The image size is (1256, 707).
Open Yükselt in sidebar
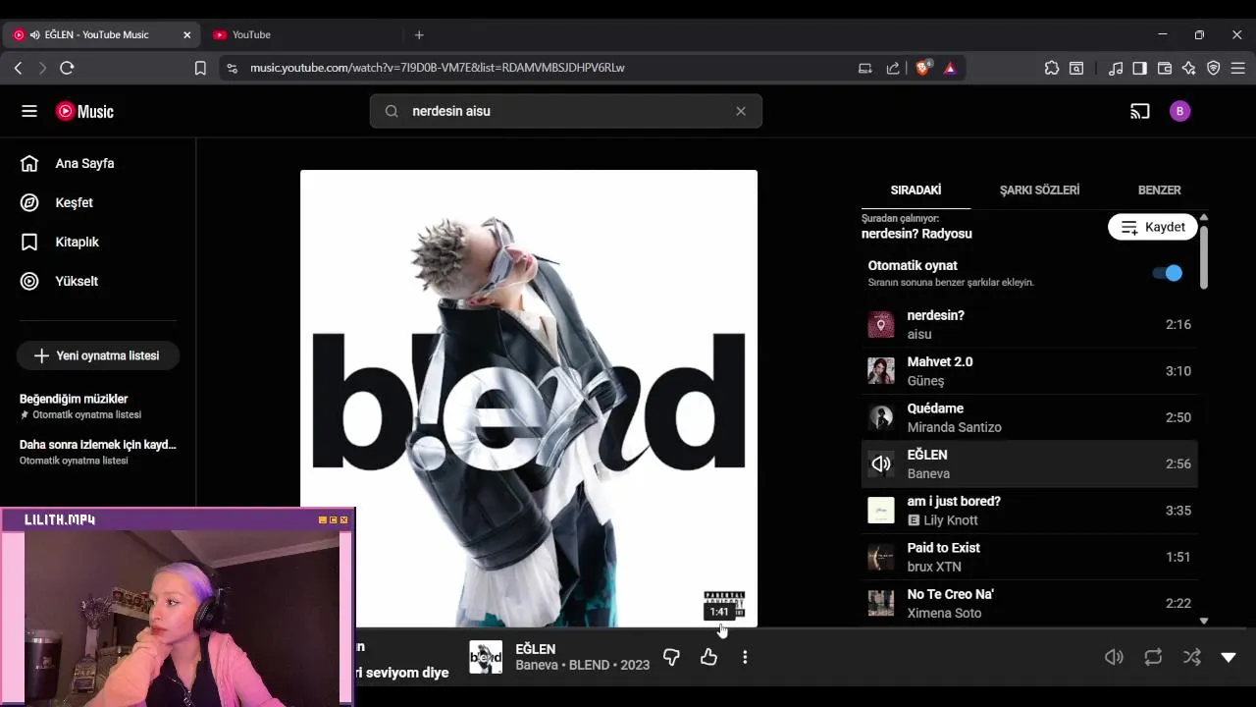pos(97,281)
